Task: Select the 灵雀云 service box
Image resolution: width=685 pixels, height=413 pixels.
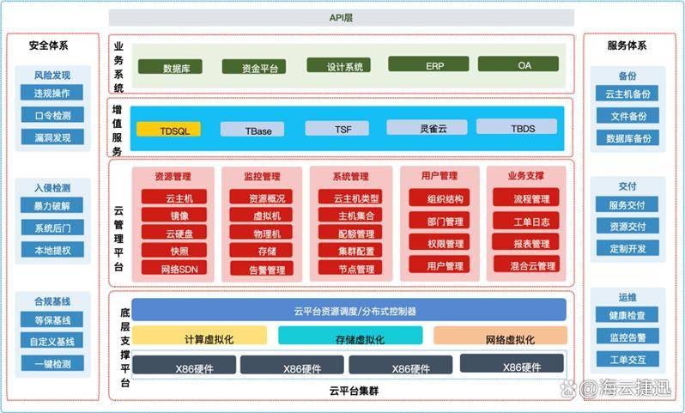Action: (427, 127)
